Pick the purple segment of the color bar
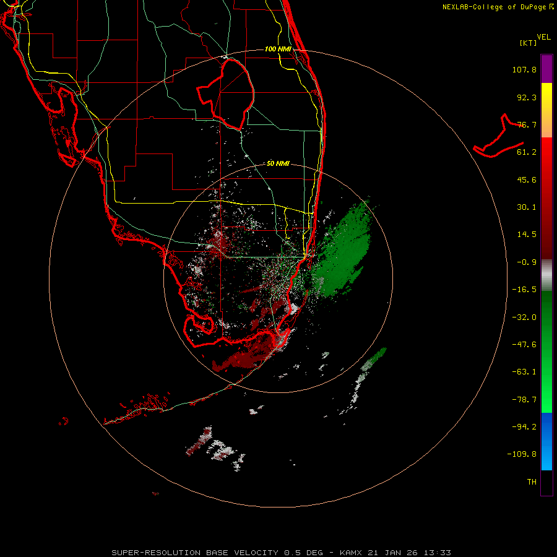 pyautogui.click(x=546, y=69)
